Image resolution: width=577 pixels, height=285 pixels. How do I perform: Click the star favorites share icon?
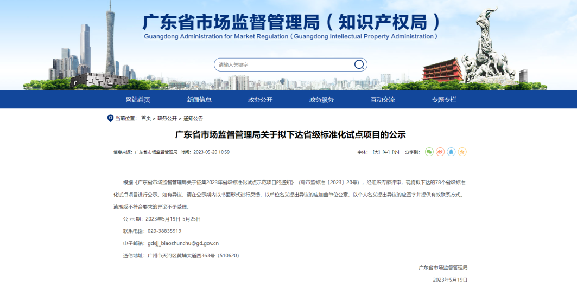[462, 152]
